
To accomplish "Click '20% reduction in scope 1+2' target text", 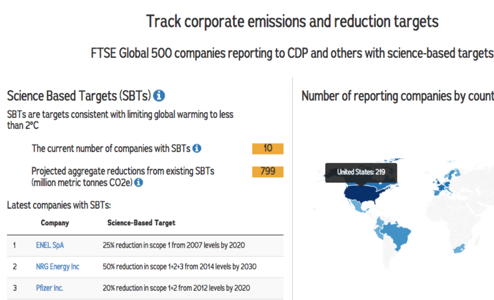I will pyautogui.click(x=176, y=288).
